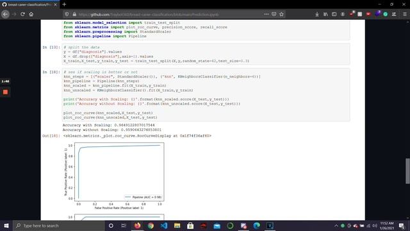Open the Mail app from the taskbar

[x=217, y=226]
